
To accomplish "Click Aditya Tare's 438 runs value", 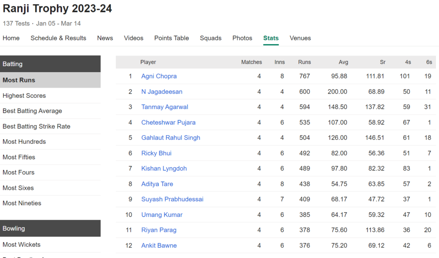I will [x=305, y=184].
